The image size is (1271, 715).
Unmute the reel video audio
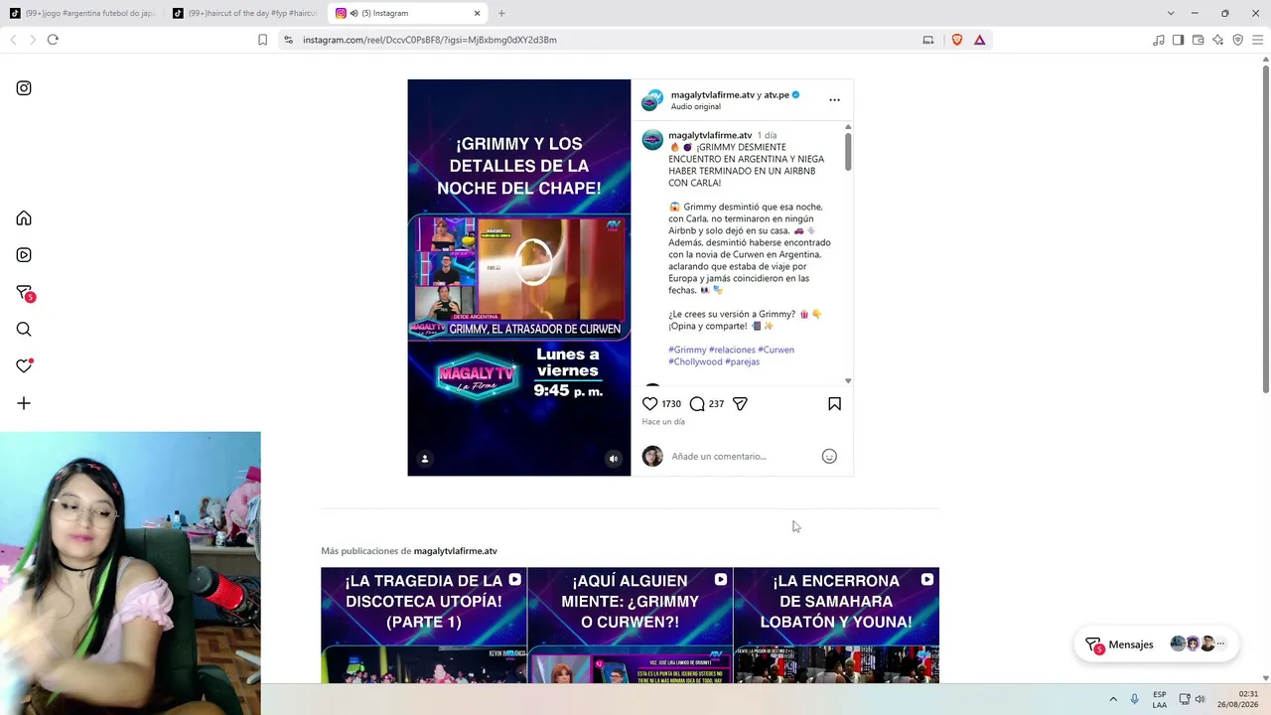coord(614,459)
